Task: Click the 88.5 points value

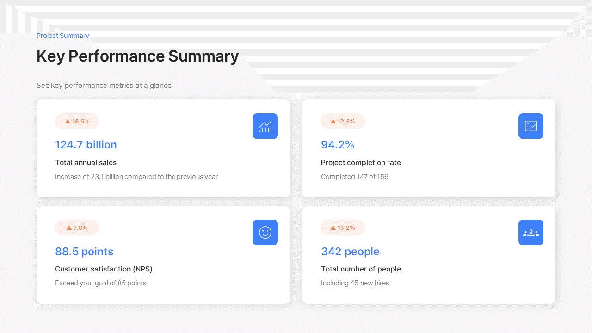Action: coord(84,252)
